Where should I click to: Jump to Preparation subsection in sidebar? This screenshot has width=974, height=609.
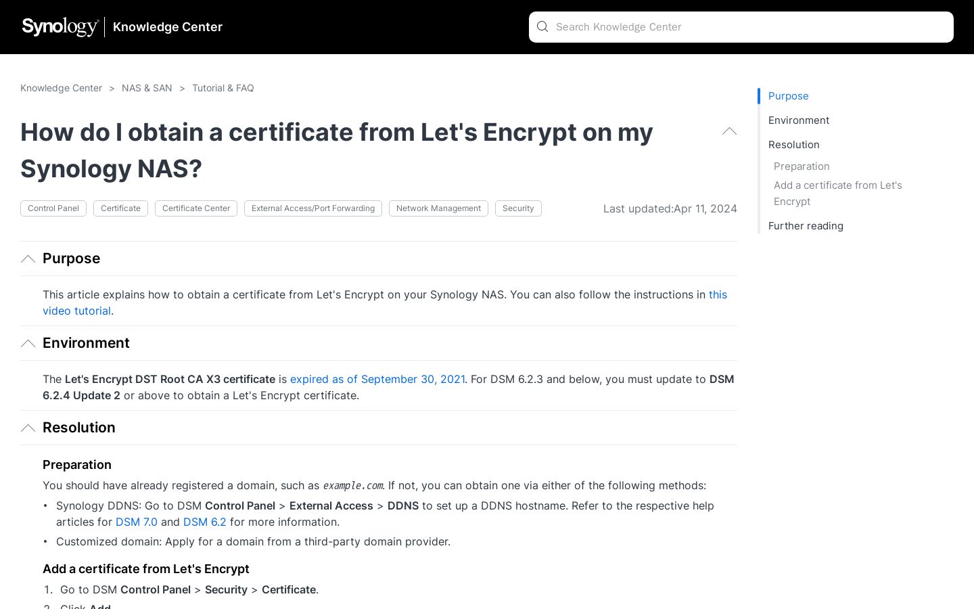[802, 166]
